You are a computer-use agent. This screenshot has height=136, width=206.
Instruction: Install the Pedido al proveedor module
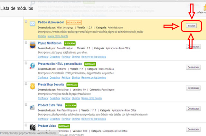(191, 26)
